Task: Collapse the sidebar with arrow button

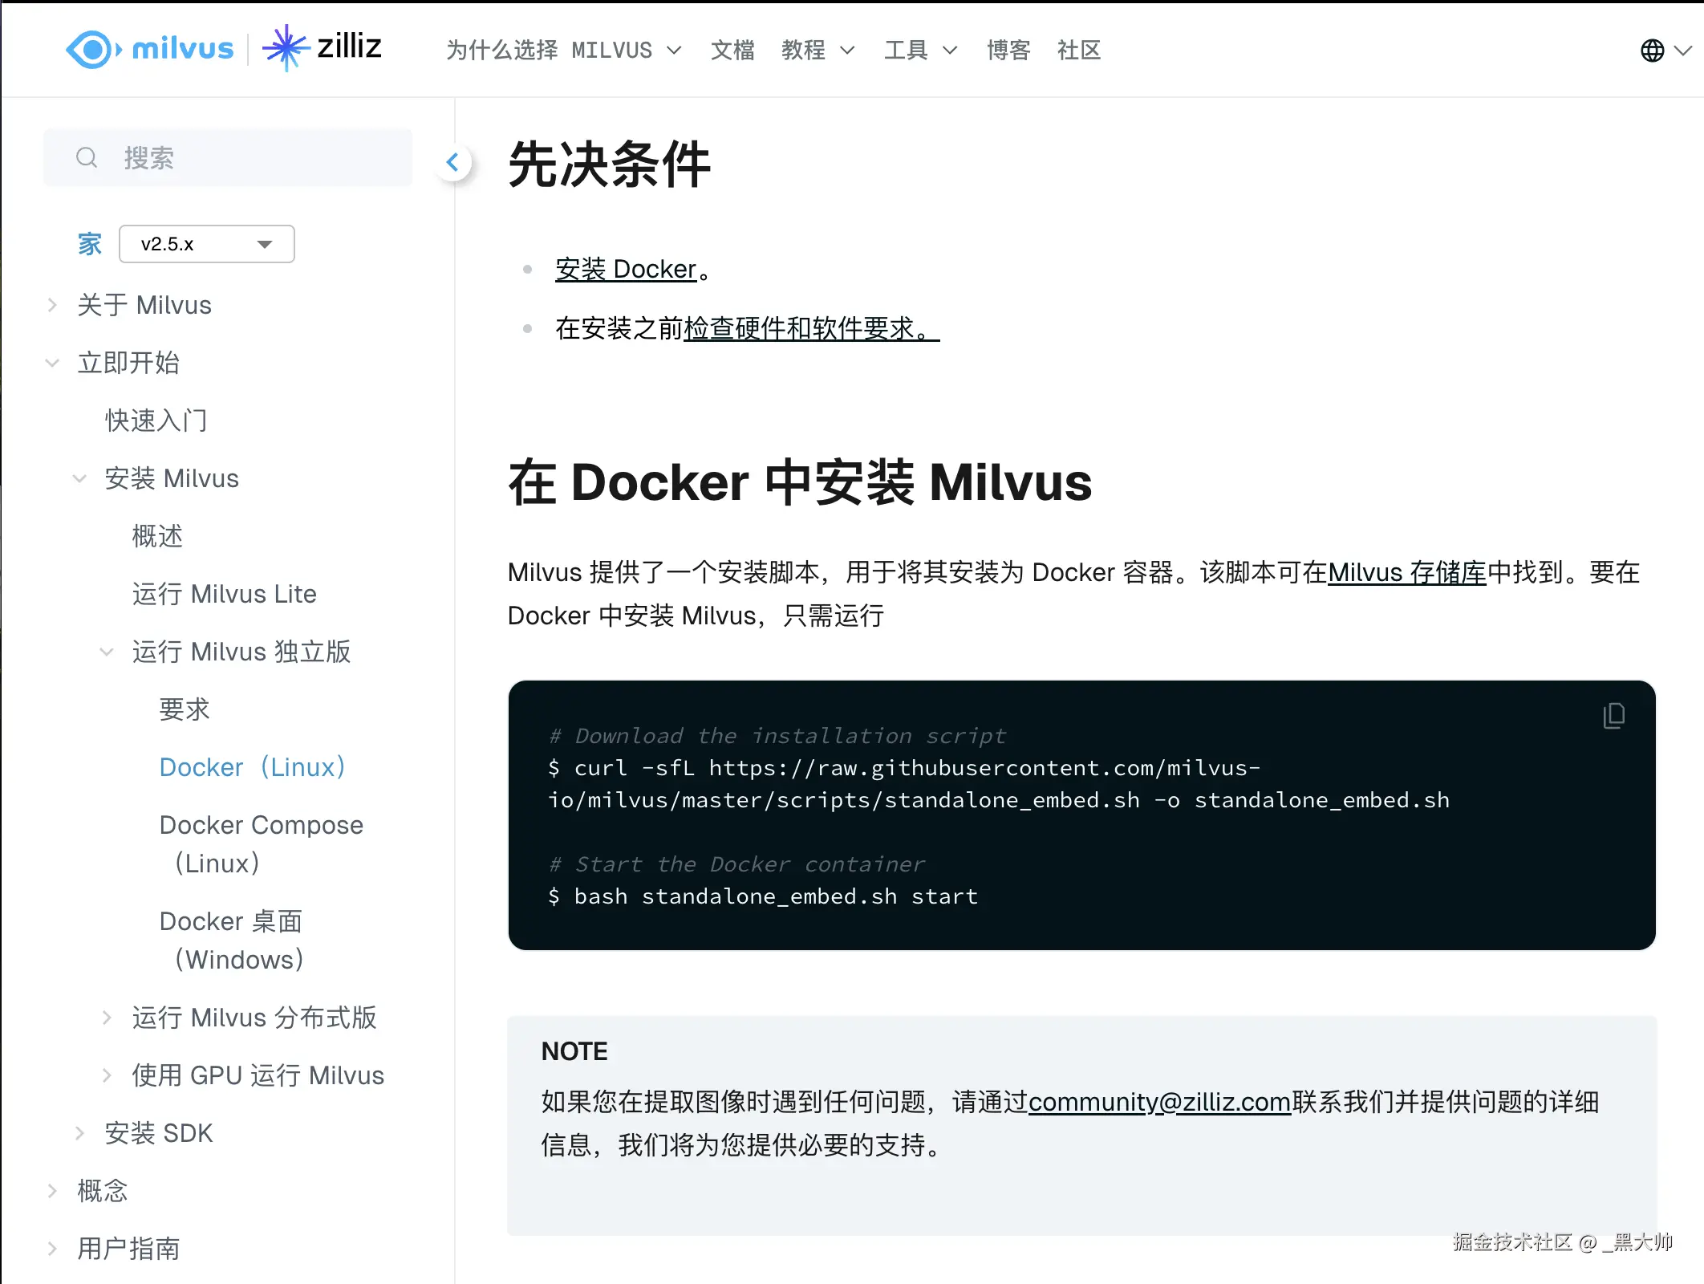Action: (453, 163)
